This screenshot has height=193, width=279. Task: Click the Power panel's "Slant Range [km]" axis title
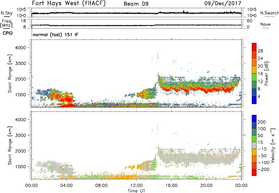(x=10, y=74)
